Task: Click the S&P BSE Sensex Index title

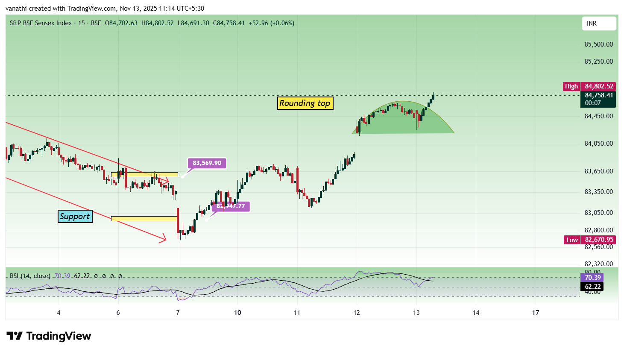Action: pyautogui.click(x=41, y=23)
